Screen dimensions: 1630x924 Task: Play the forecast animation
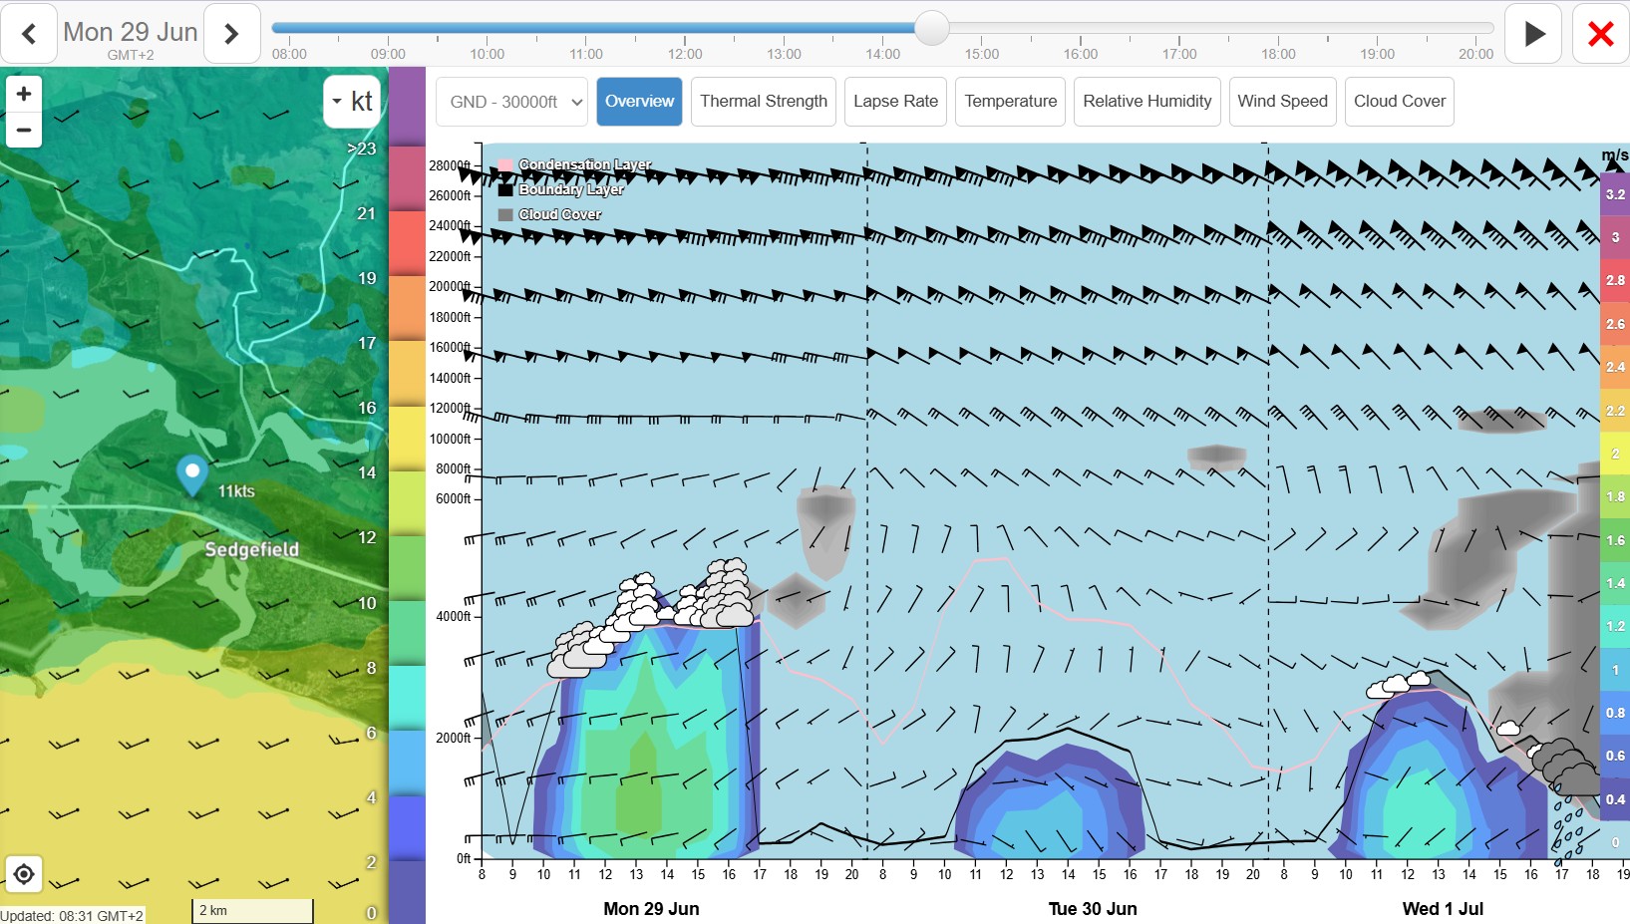click(1533, 34)
